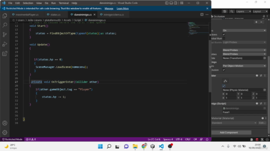This screenshot has width=270, height=151.
Task: Click the feedback icon in status bar
Action: coord(201,139)
